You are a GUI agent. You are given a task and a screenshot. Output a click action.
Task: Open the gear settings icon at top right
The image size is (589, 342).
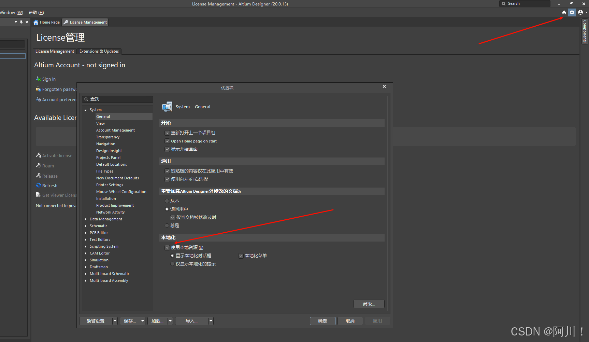tap(572, 12)
